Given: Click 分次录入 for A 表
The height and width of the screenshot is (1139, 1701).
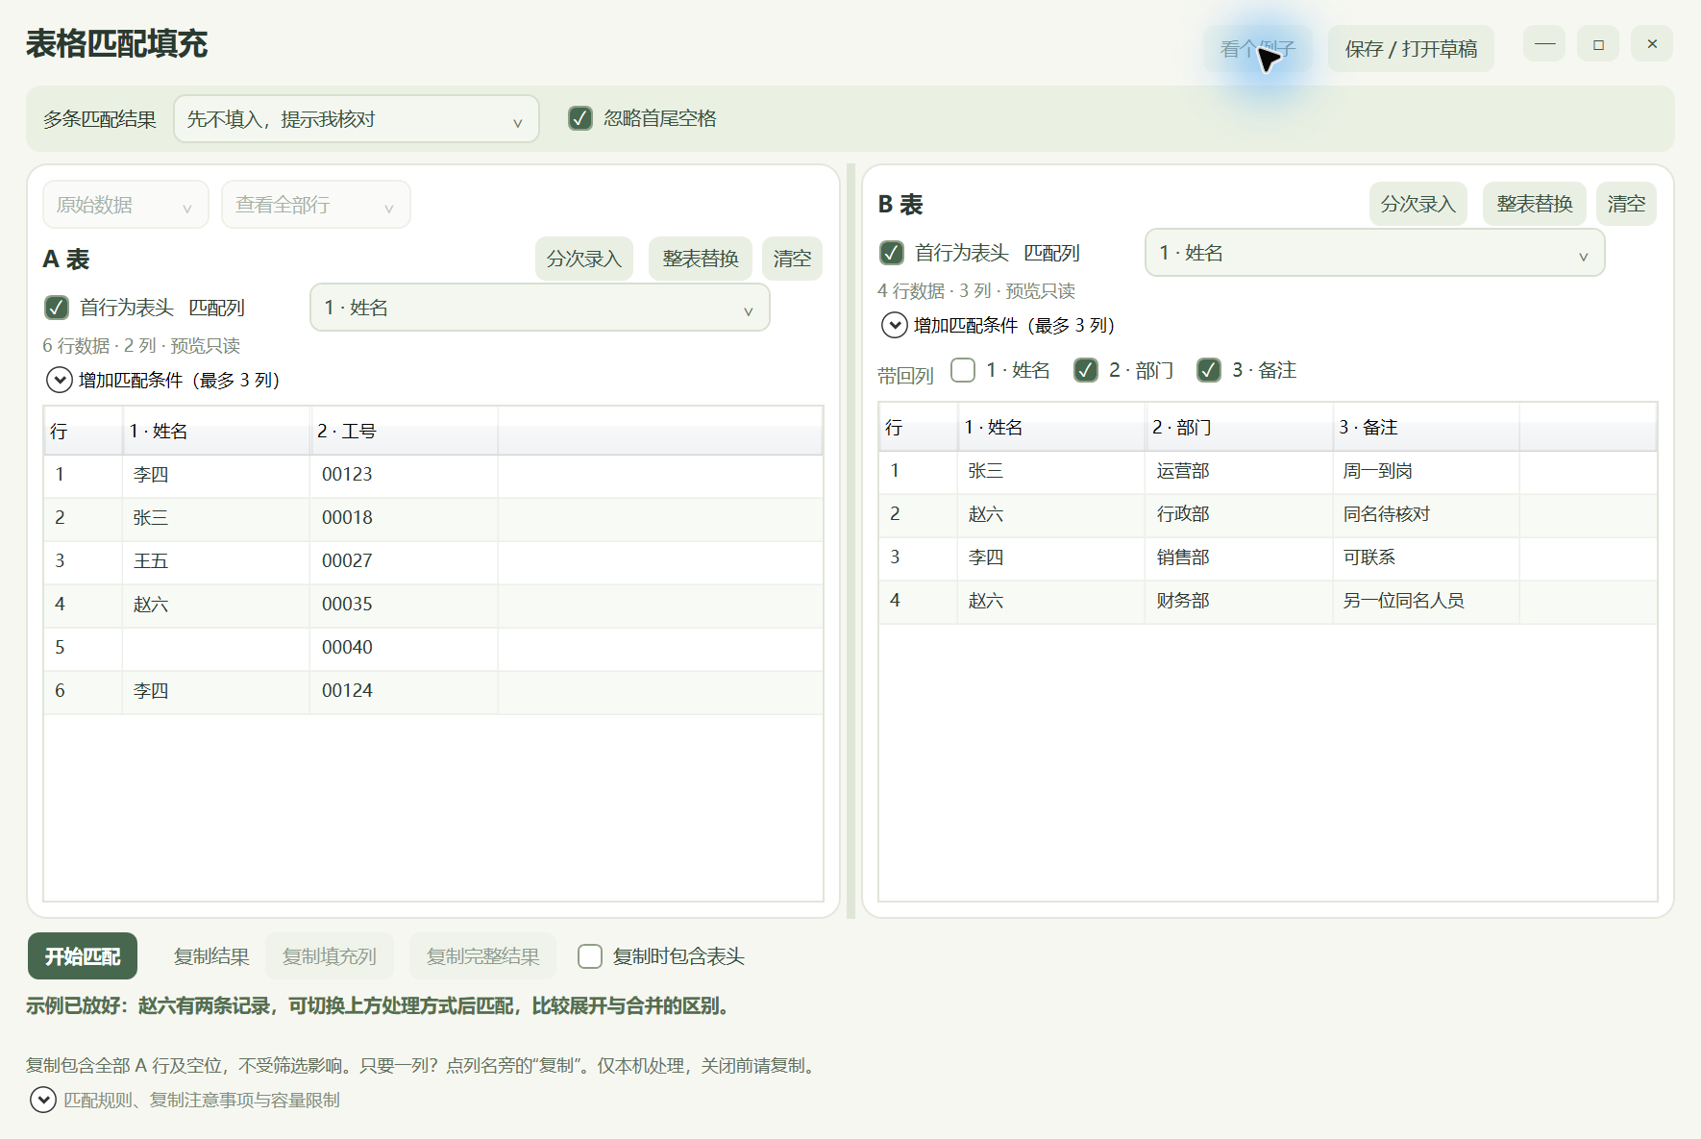Looking at the screenshot, I should coord(584,259).
